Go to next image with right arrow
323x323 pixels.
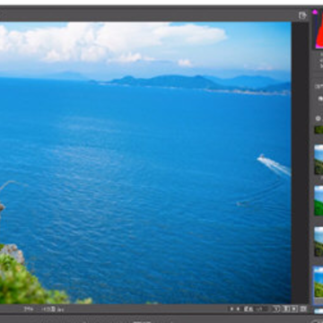click(x=238, y=309)
